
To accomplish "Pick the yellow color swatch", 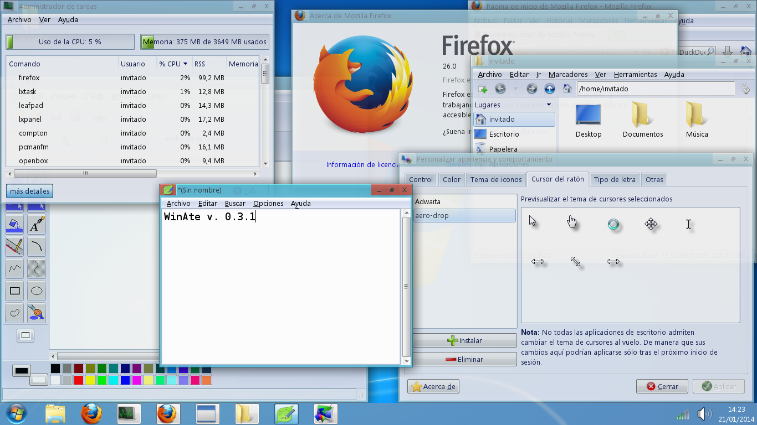I will point(90,380).
